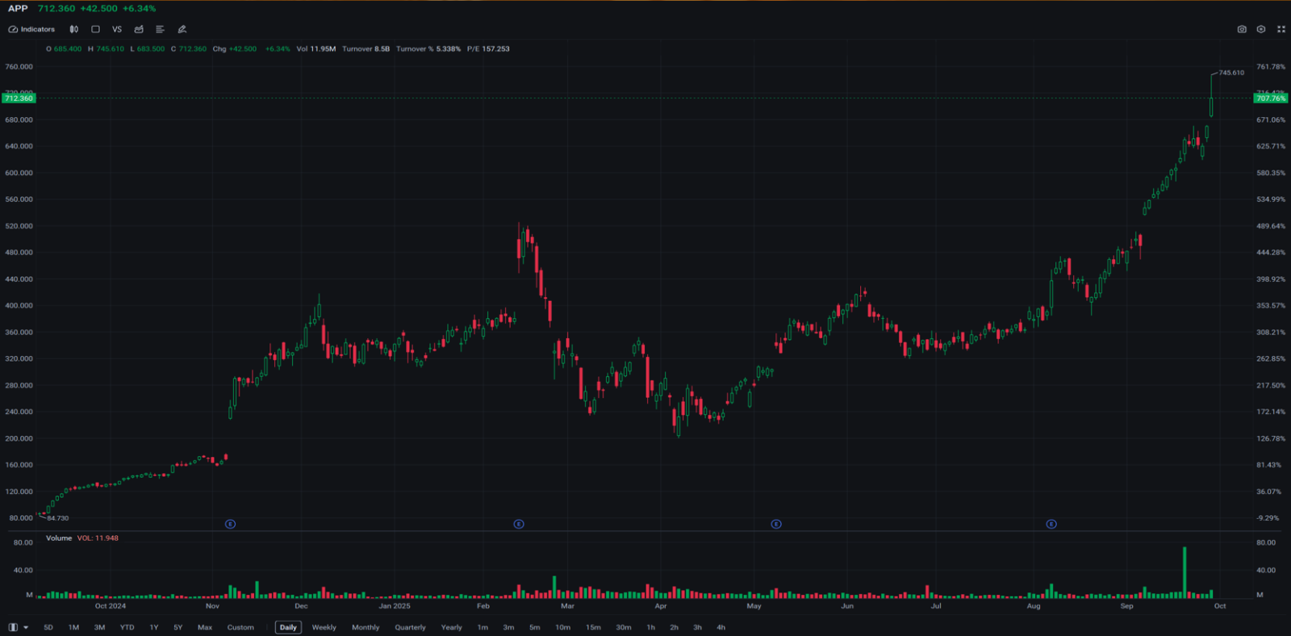Select the 1Y range tab
The image size is (1291, 636).
[153, 627]
